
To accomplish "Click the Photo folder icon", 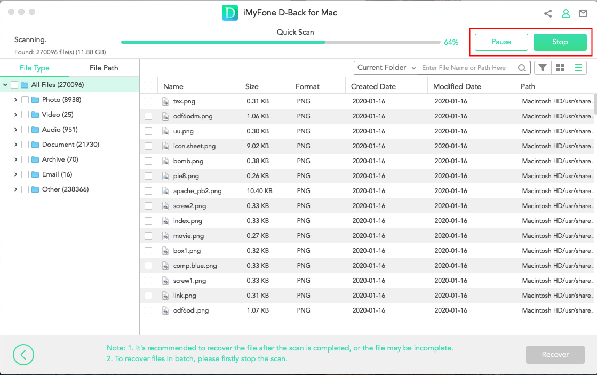I will [x=35, y=100].
